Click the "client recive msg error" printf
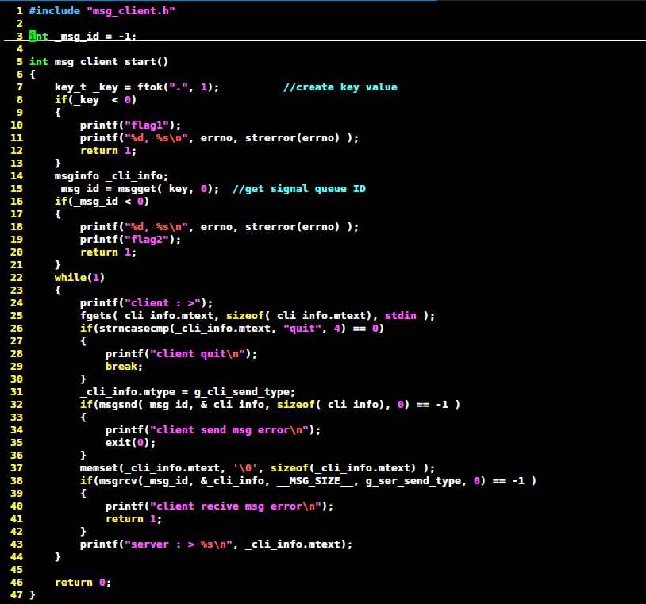 point(219,506)
